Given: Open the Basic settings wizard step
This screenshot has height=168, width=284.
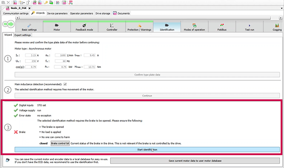Looking at the screenshot, I should tap(29, 27).
